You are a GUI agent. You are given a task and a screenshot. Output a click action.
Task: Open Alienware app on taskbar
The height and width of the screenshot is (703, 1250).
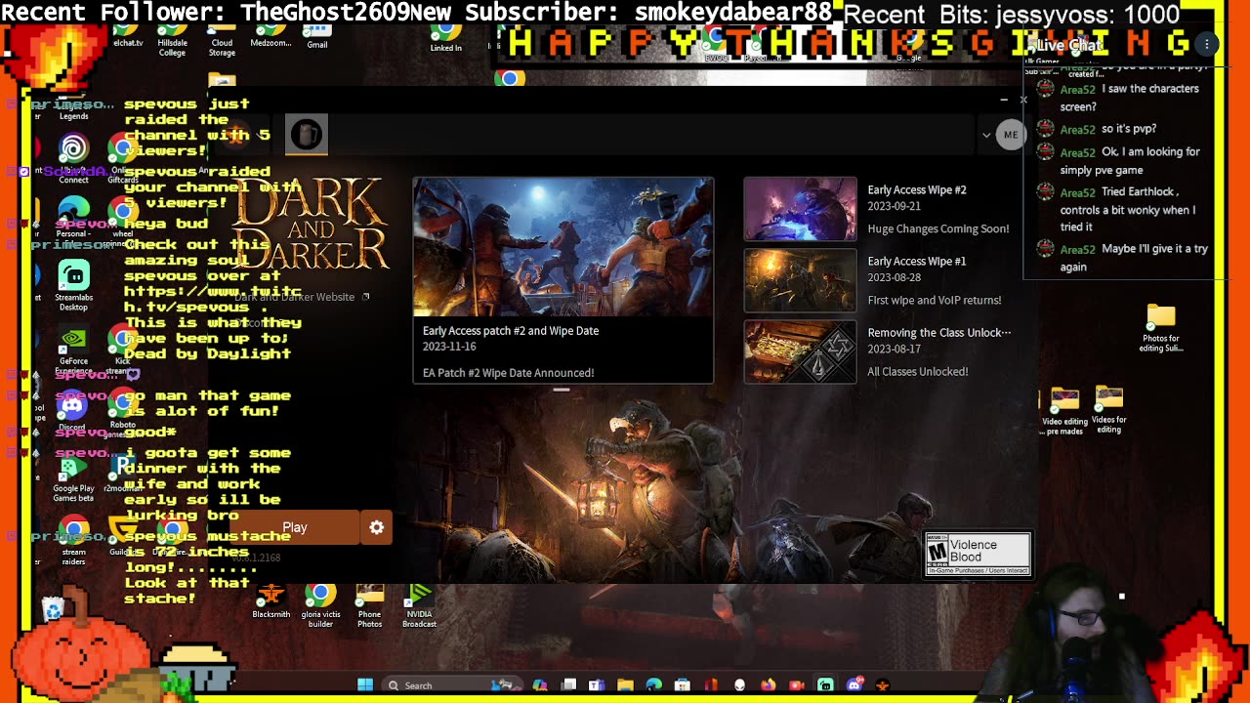click(739, 685)
